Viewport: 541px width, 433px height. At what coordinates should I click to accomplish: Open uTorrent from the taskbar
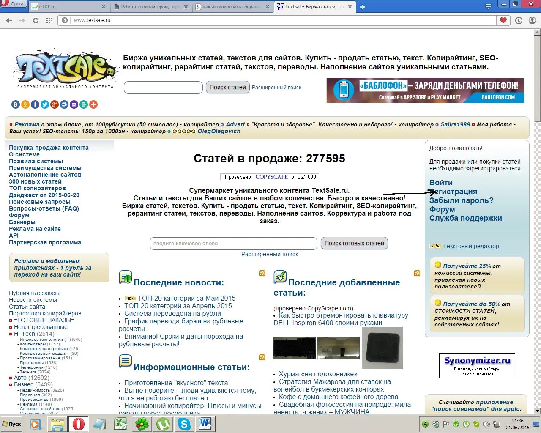pyautogui.click(x=163, y=424)
